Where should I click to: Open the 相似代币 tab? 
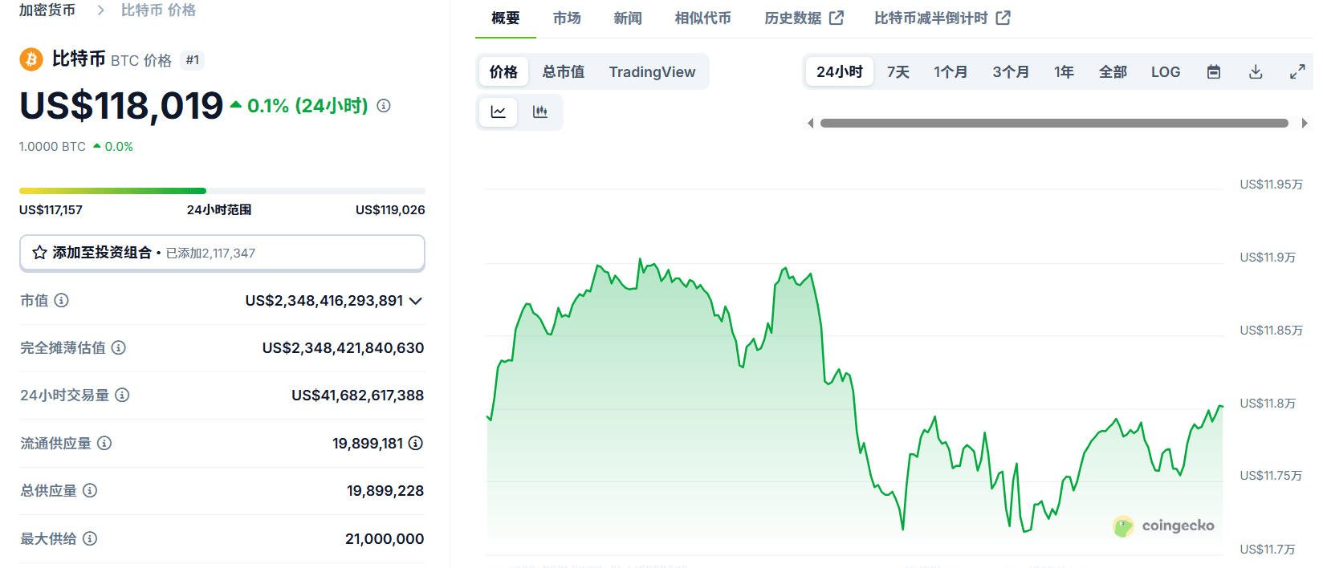703,18
